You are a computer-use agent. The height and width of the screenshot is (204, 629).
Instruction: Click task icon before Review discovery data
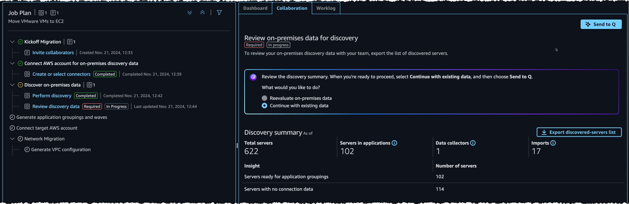coord(27,106)
